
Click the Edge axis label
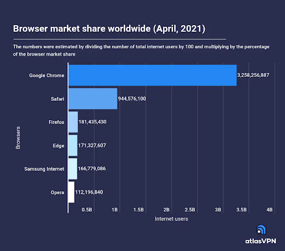point(58,146)
